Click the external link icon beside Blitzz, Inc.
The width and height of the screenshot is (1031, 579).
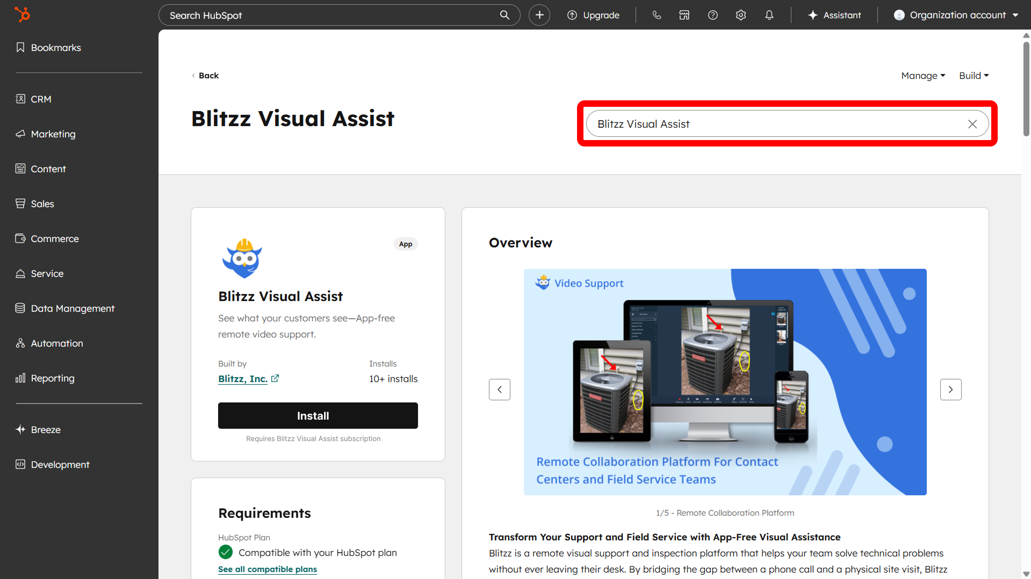tap(275, 378)
